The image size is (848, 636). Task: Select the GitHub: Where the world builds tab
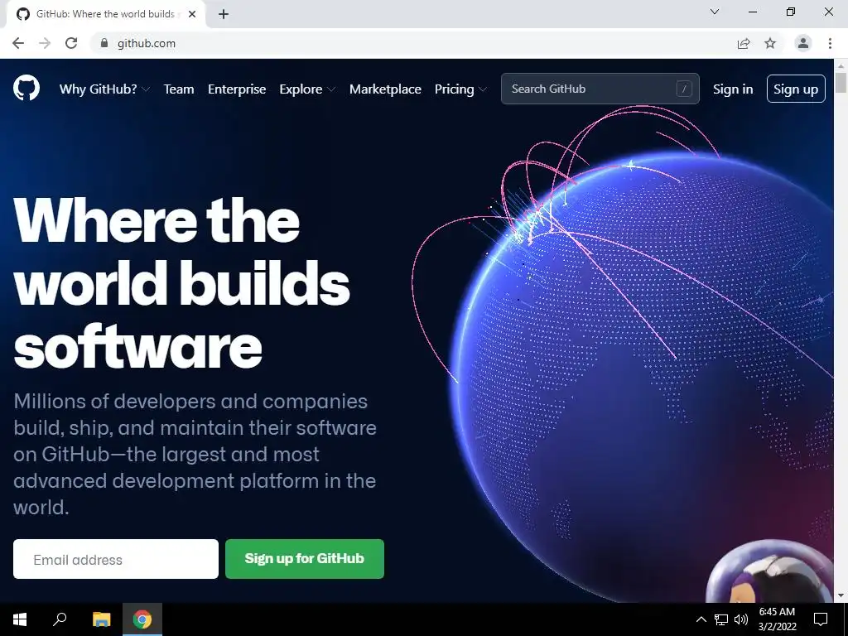point(105,14)
